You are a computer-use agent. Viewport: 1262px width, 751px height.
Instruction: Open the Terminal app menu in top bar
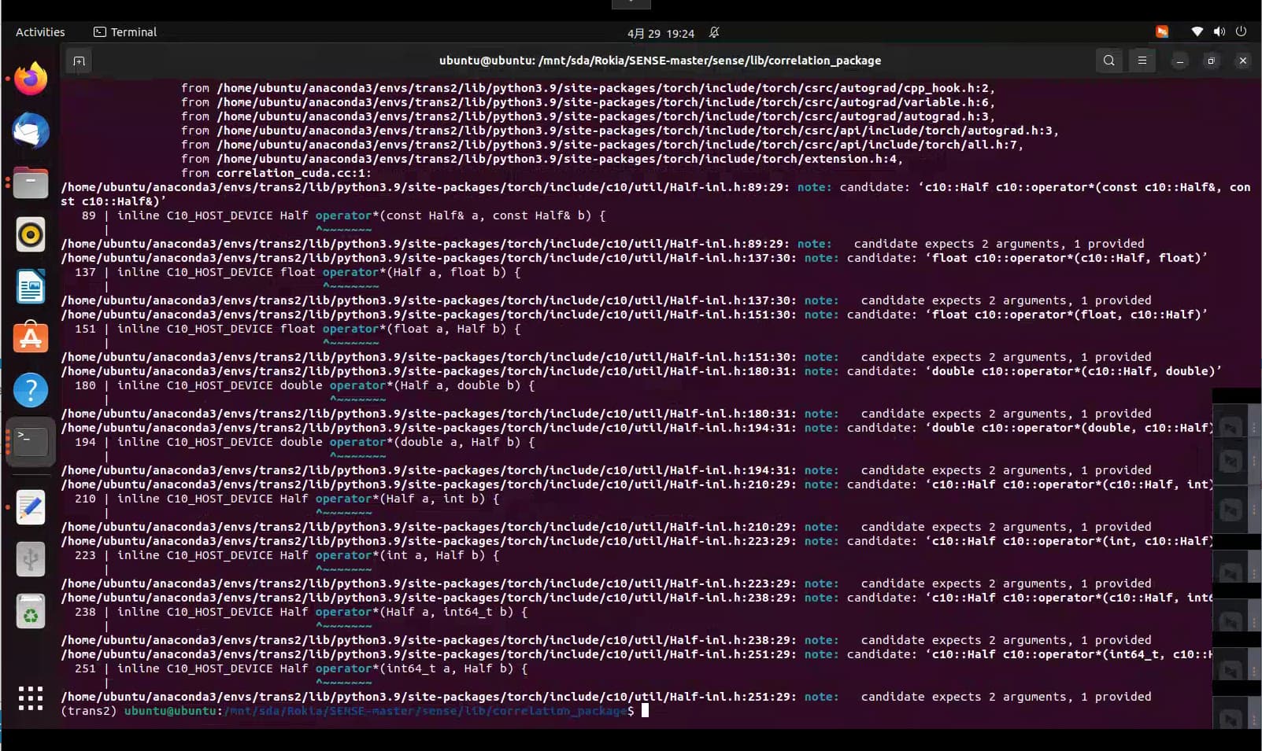click(x=125, y=32)
